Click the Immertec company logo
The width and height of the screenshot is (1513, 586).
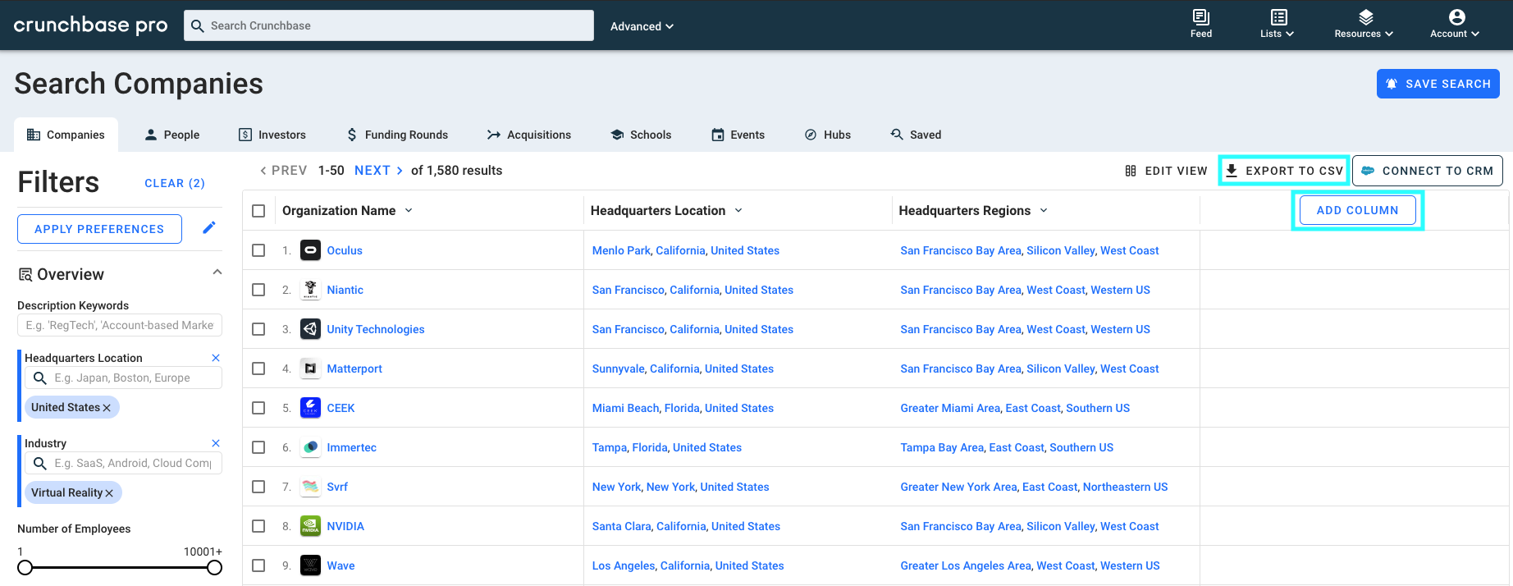pyautogui.click(x=310, y=447)
